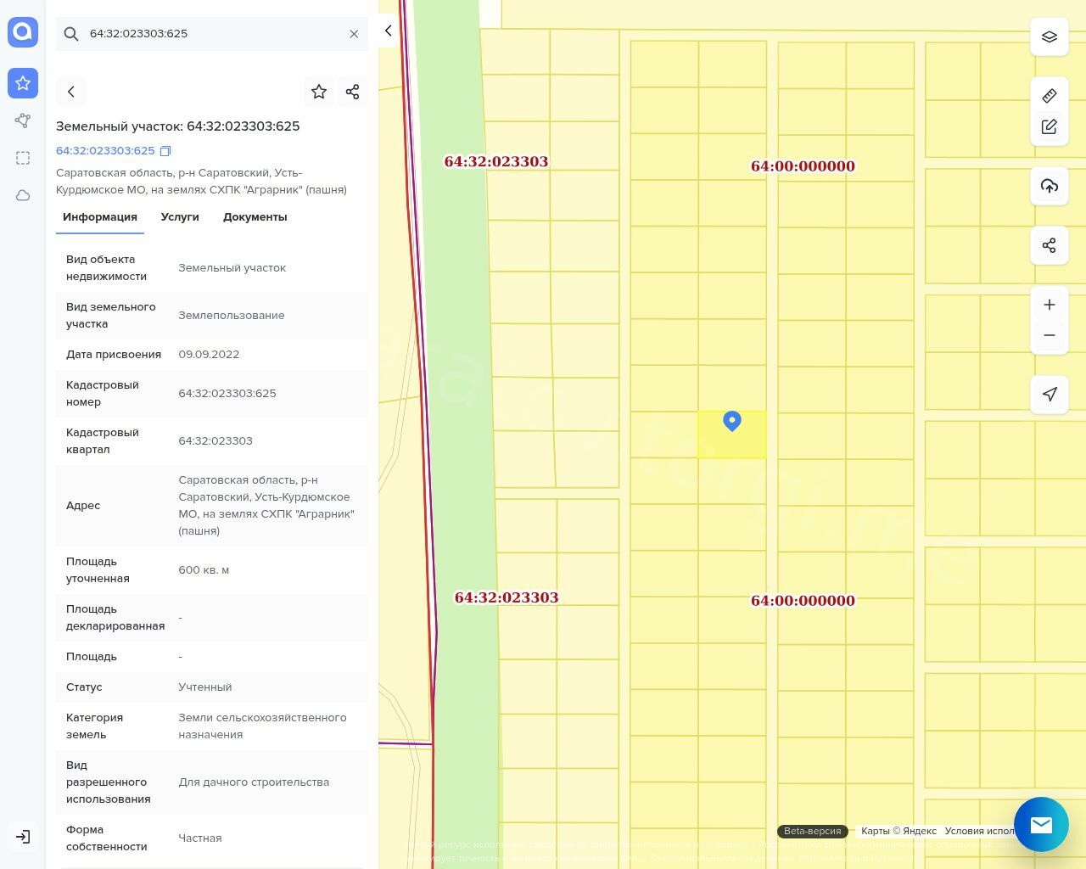Add parcel to favorites with star
The height and width of the screenshot is (869, 1086).
319,92
